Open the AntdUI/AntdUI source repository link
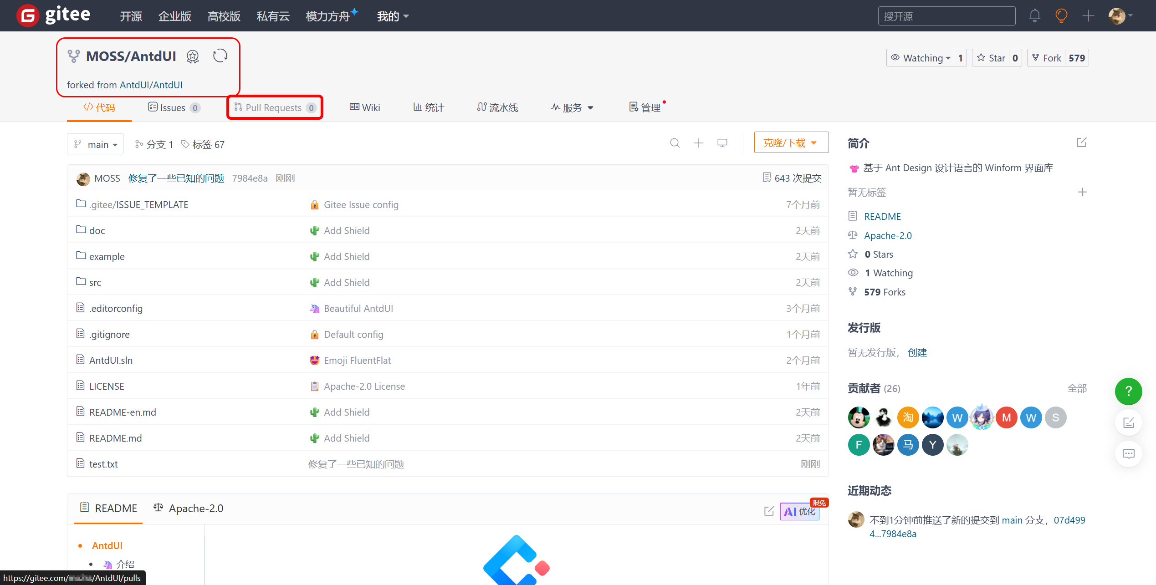Image resolution: width=1156 pixels, height=585 pixels. (151, 85)
